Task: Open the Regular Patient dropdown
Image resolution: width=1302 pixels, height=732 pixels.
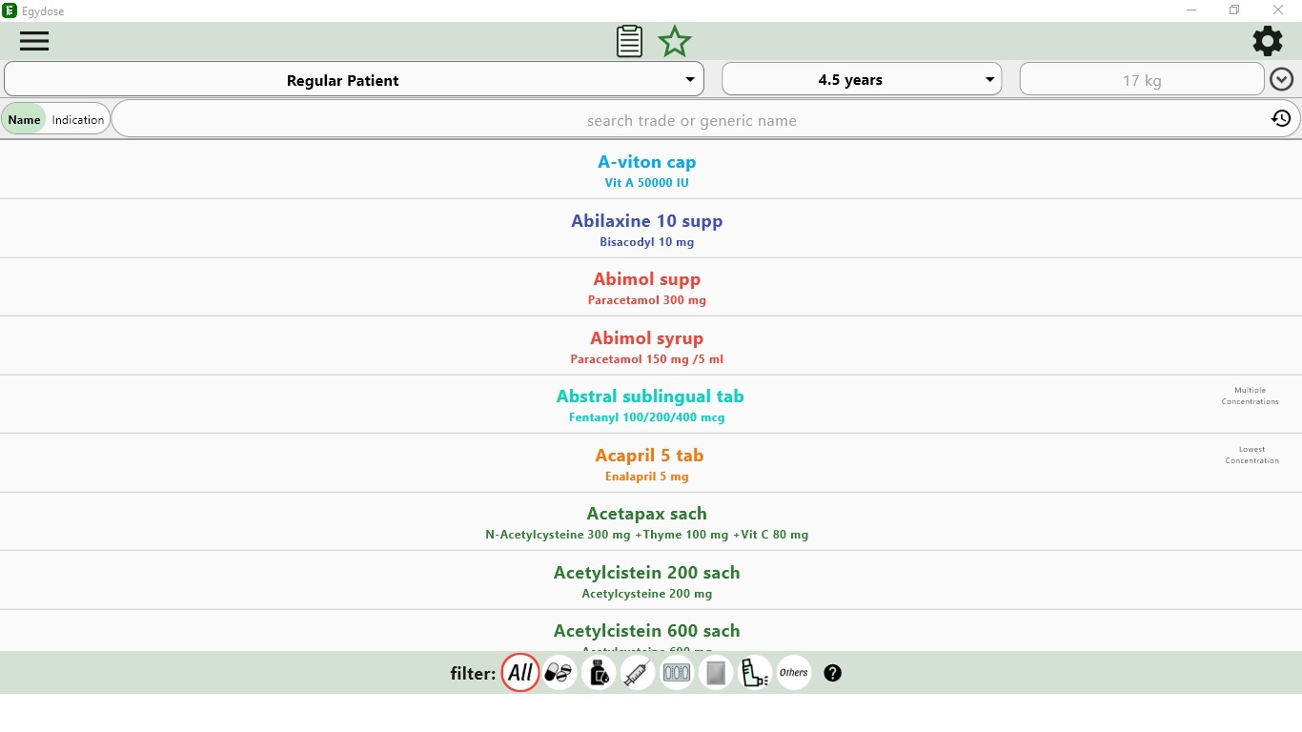Action: pos(355,80)
